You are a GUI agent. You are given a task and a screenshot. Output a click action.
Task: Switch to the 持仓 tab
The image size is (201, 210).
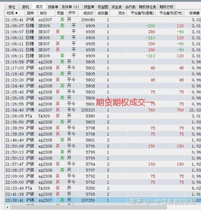12,7
